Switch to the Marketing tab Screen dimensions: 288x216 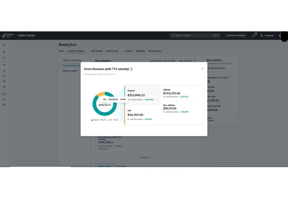coord(140,51)
